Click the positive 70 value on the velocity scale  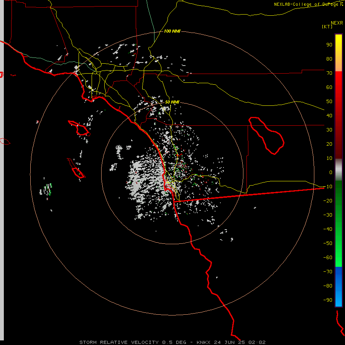tap(329, 73)
